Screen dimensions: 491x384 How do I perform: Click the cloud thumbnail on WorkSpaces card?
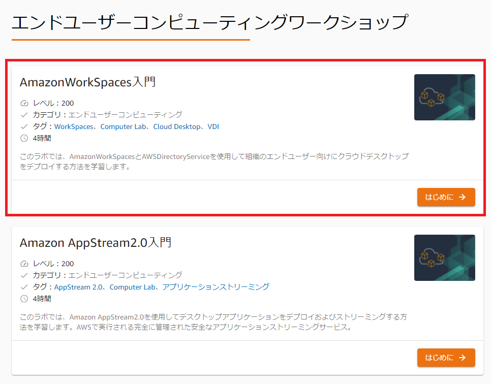point(444,98)
